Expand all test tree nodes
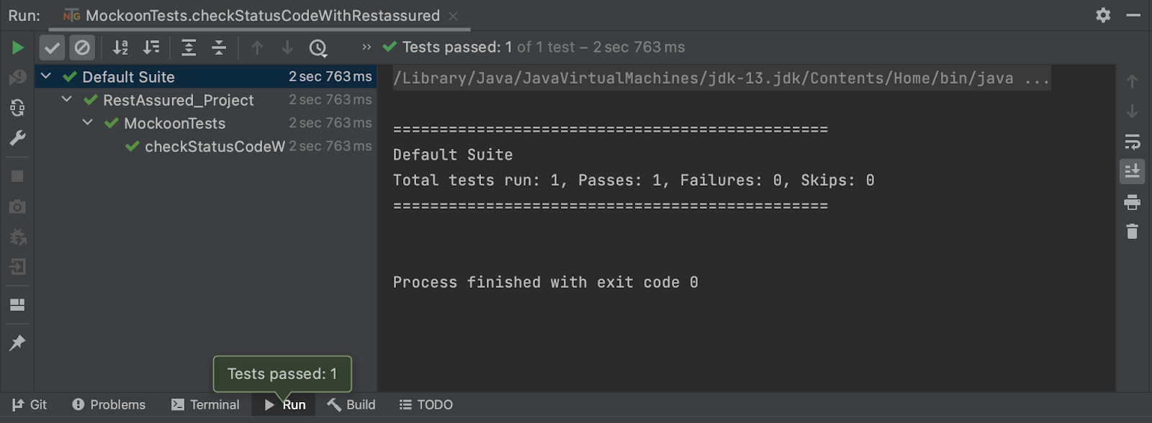Screen dimensions: 1152x423 [x=189, y=47]
